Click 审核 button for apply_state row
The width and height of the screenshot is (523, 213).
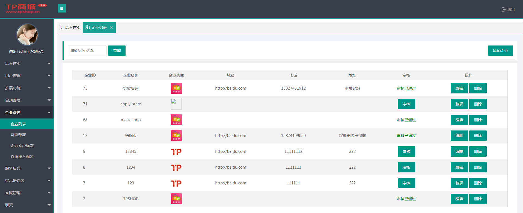[x=406, y=104]
